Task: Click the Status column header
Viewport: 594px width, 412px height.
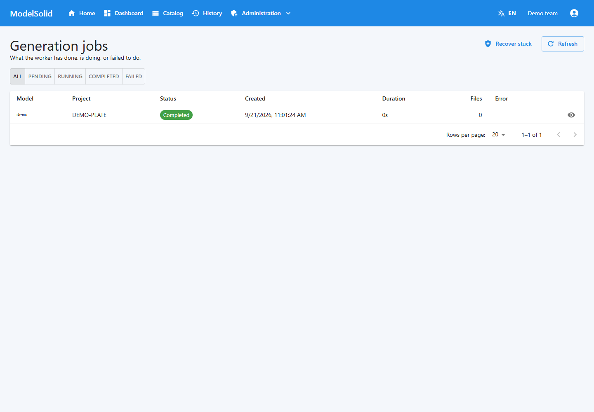Action: [168, 98]
